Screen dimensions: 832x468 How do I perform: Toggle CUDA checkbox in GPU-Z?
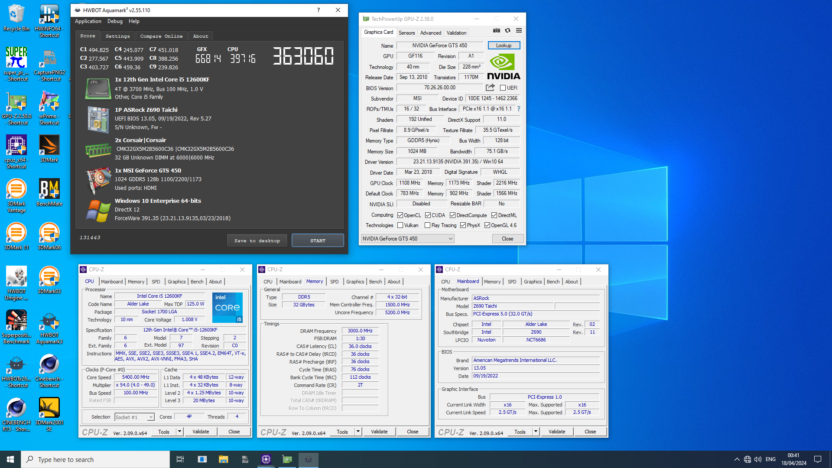pos(428,215)
